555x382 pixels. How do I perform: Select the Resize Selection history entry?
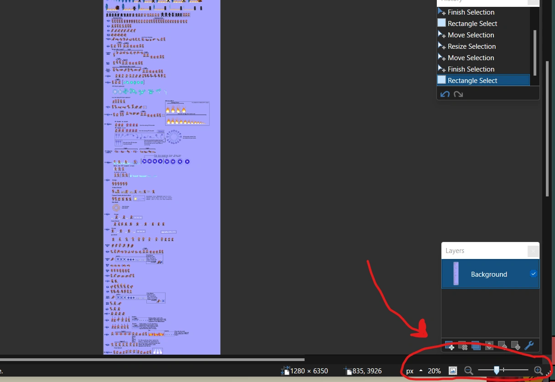[x=483, y=46]
